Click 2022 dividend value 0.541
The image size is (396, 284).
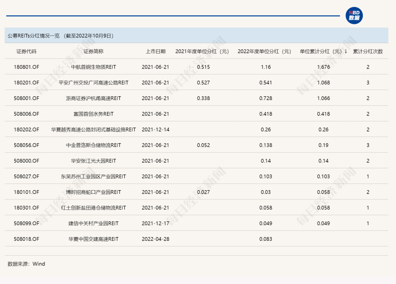tap(266, 83)
